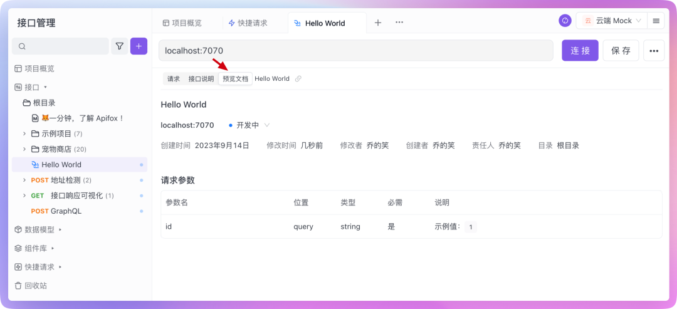Click the 请求参数 heading
Screen dimensions: 677x309
coord(177,181)
